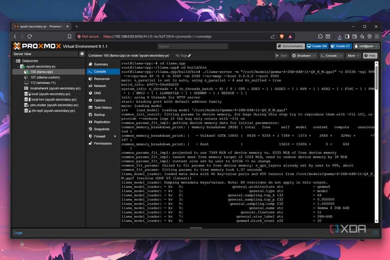390x260 pixels.
Task: Select container 100 (llama-cpp)
Action: click(x=42, y=72)
